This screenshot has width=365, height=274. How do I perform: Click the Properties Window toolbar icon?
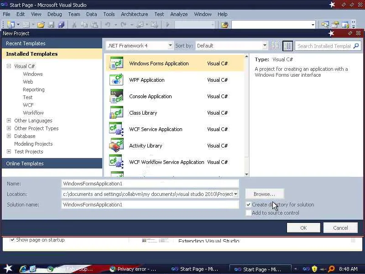[x=335, y=25]
